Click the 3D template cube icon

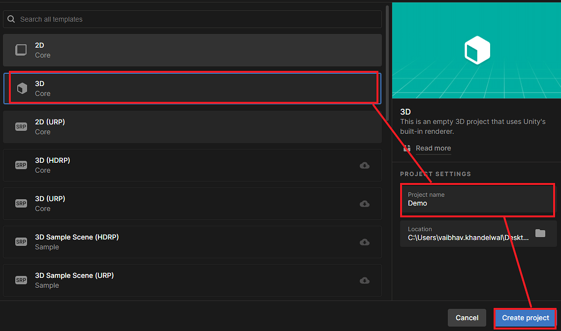coord(22,89)
